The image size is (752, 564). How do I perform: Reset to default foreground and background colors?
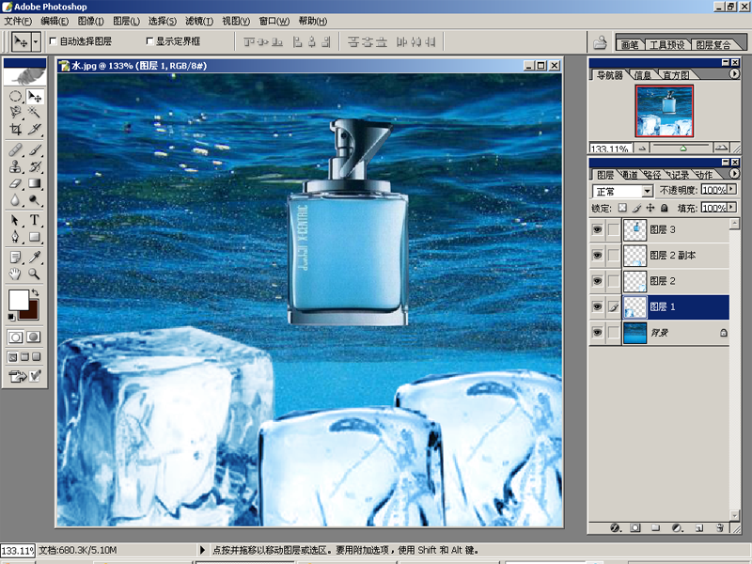pyautogui.click(x=11, y=317)
